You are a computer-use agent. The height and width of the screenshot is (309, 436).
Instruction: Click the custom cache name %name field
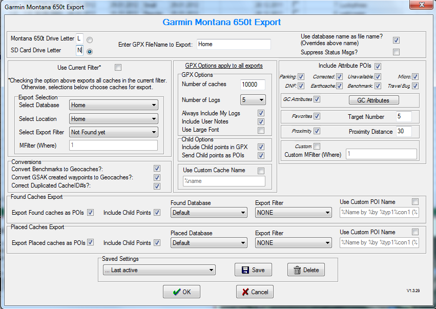tap(224, 181)
